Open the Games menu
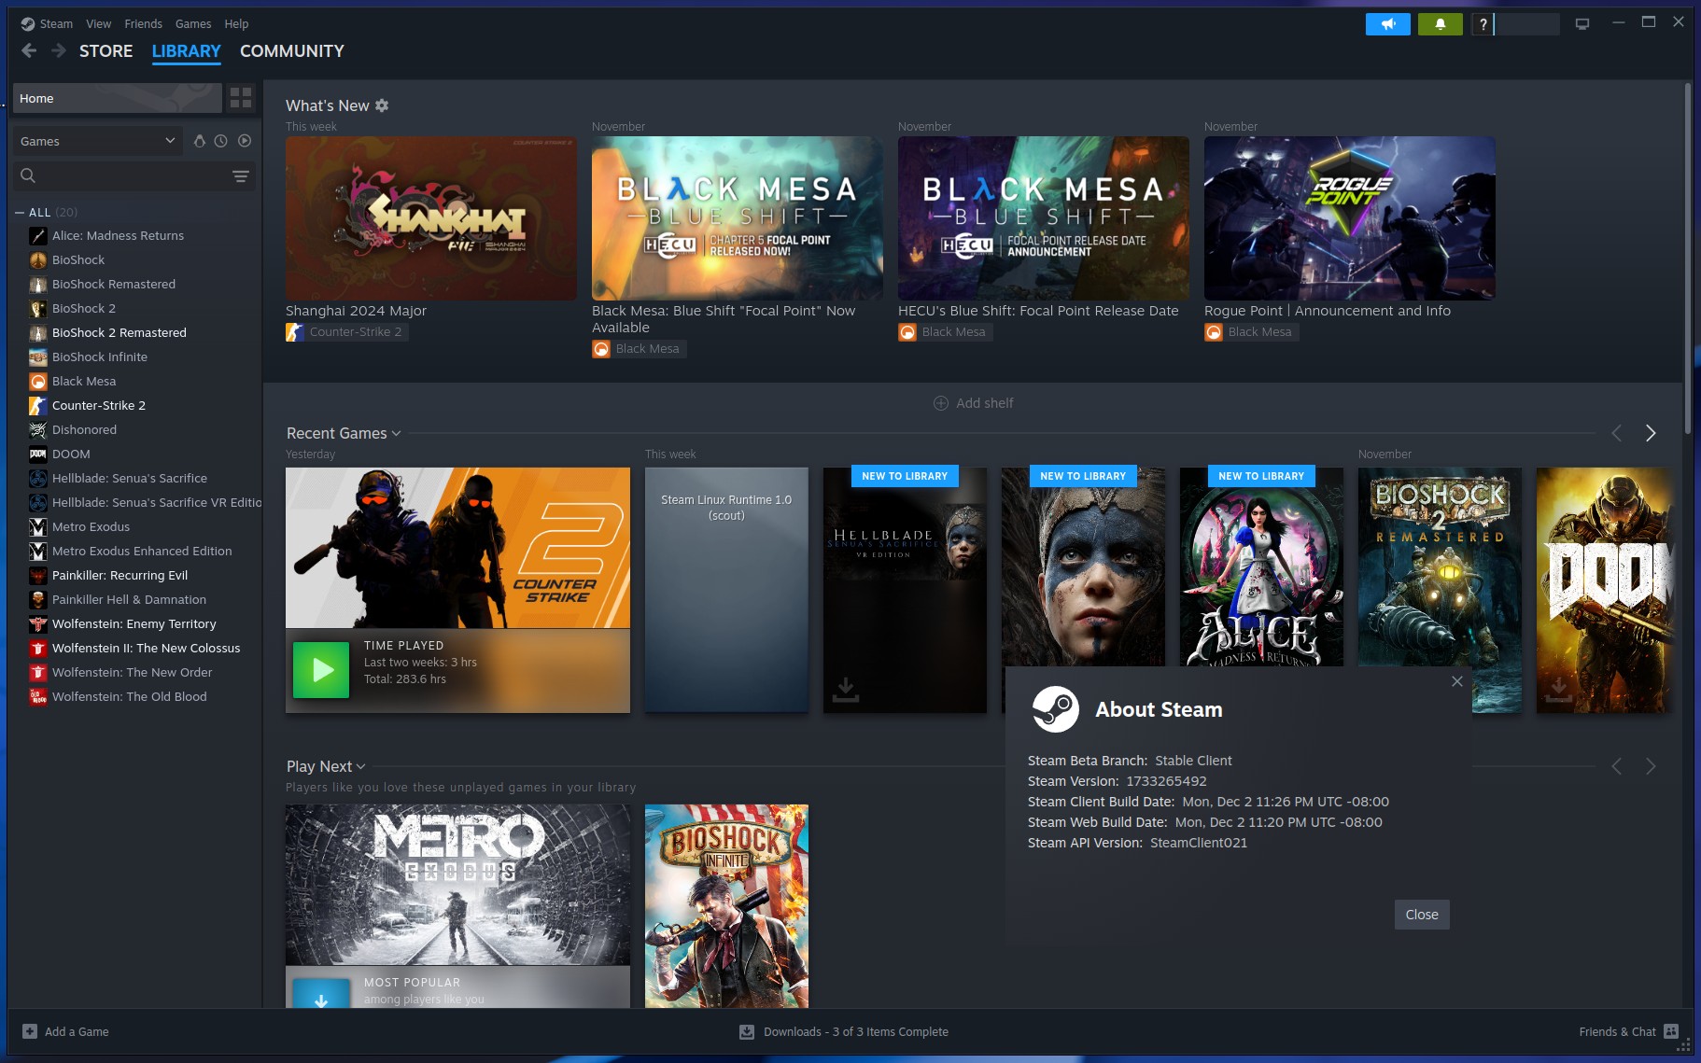The width and height of the screenshot is (1701, 1063). pos(193,24)
